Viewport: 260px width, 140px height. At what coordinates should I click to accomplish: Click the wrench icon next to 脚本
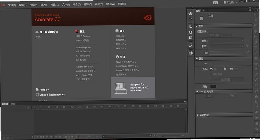click(247, 46)
